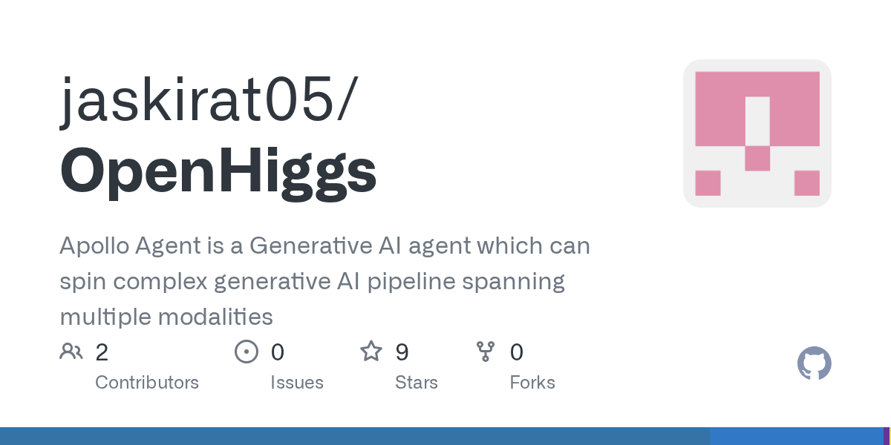The height and width of the screenshot is (445, 891).
Task: Click the Issues circle-dot icon
Action: 246,352
